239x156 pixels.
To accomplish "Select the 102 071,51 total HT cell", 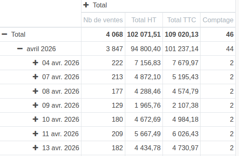I will (144, 34).
